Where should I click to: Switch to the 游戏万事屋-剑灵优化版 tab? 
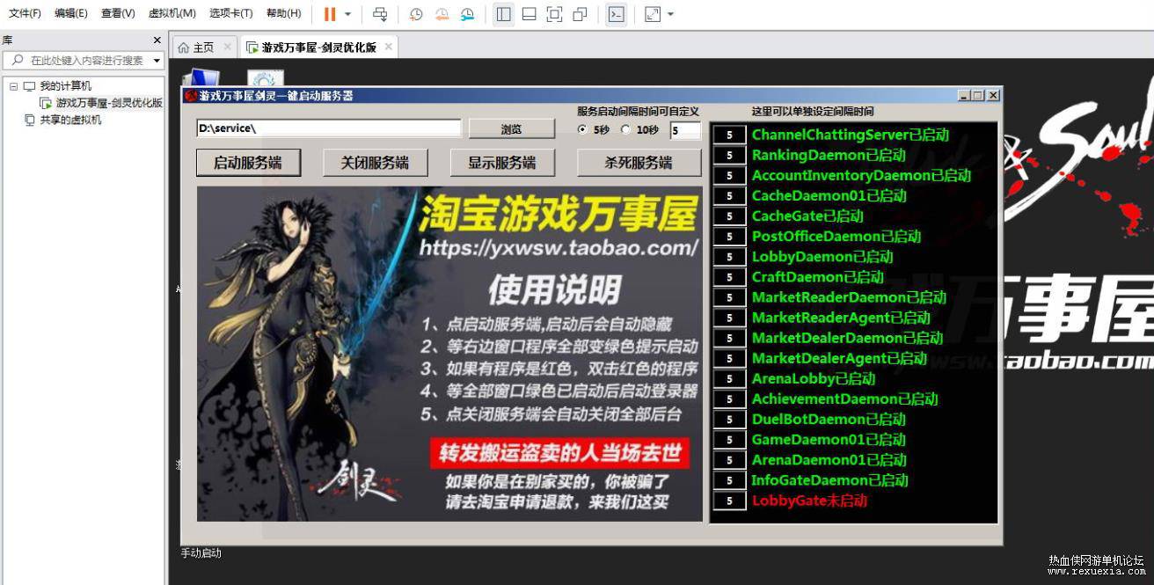[x=318, y=48]
